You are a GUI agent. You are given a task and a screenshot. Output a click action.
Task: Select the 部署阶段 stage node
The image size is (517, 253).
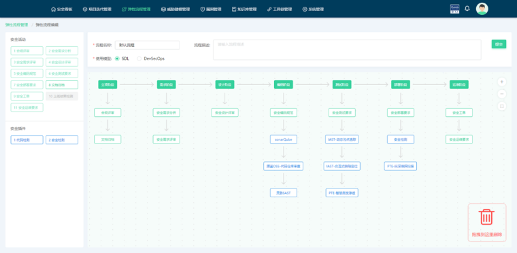[x=401, y=85]
